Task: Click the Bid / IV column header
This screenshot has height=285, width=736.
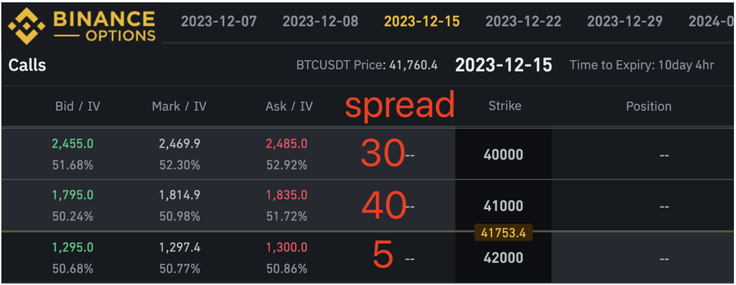Action: 78,106
